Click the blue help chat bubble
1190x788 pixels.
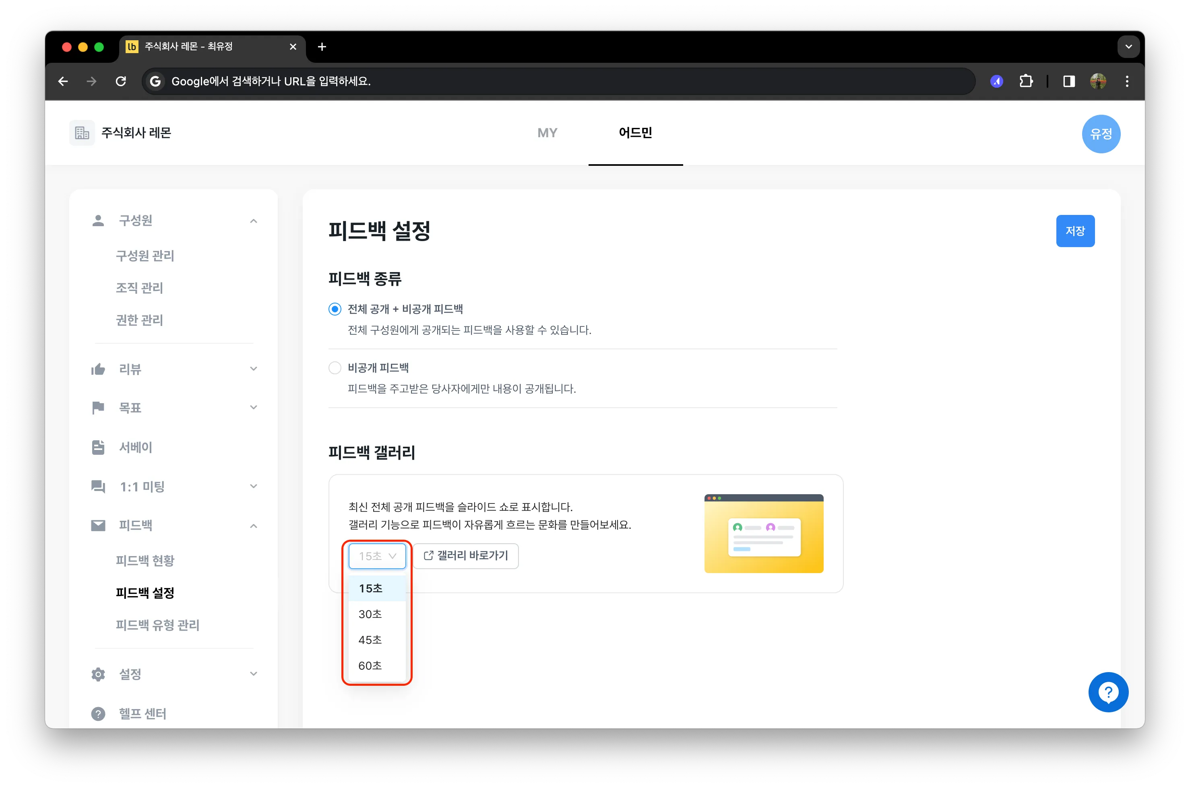1108,692
